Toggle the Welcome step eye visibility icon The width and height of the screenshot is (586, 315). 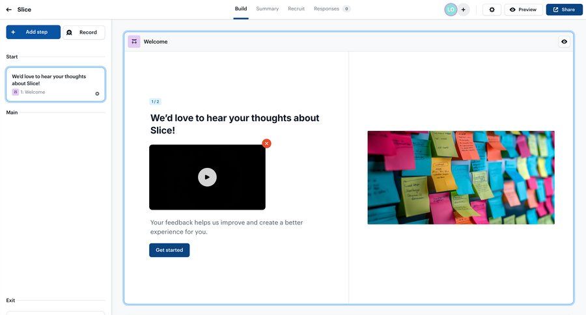[x=564, y=42]
